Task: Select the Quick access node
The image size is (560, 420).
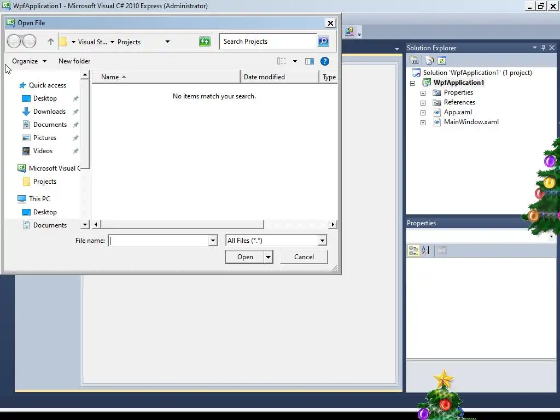Action: point(48,85)
